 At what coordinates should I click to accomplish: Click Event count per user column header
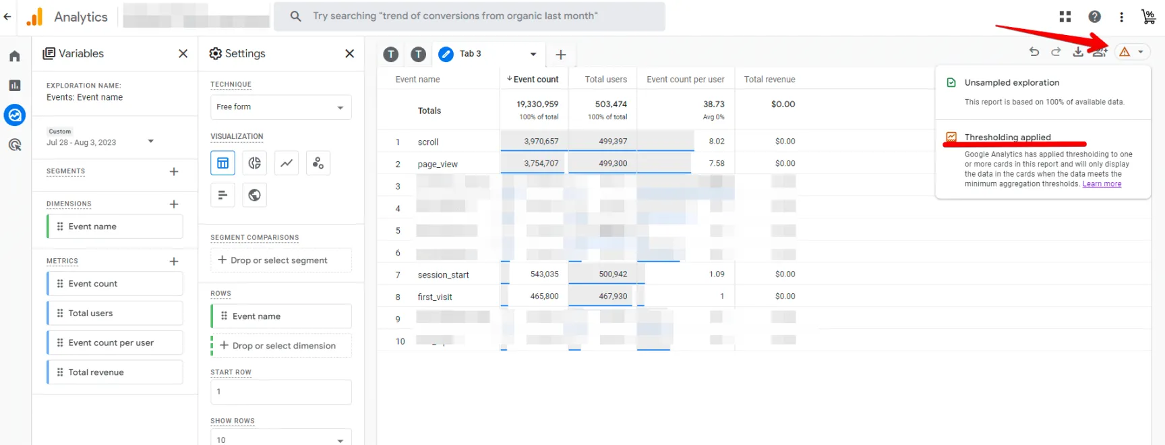(x=685, y=80)
